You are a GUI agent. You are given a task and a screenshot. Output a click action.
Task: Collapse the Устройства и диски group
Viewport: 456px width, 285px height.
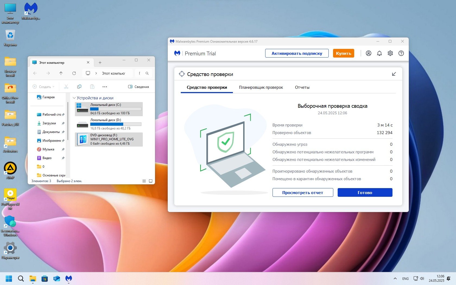tap(74, 98)
